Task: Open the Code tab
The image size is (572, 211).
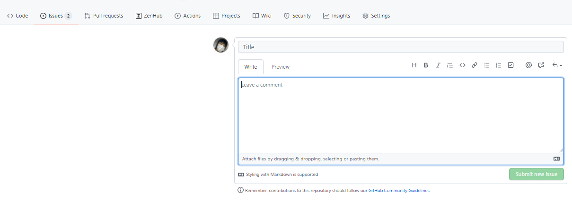Action: [x=18, y=16]
